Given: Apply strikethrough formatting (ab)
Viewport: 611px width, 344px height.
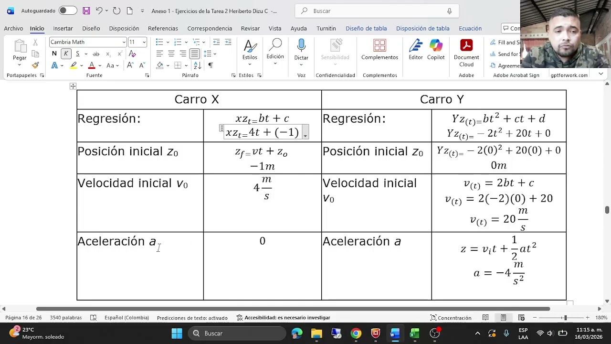Looking at the screenshot, I should 96,54.
